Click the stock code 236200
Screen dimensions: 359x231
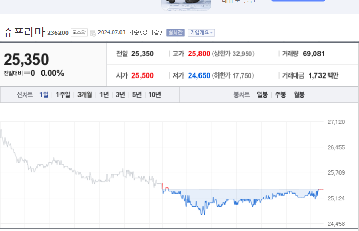[x=58, y=33]
